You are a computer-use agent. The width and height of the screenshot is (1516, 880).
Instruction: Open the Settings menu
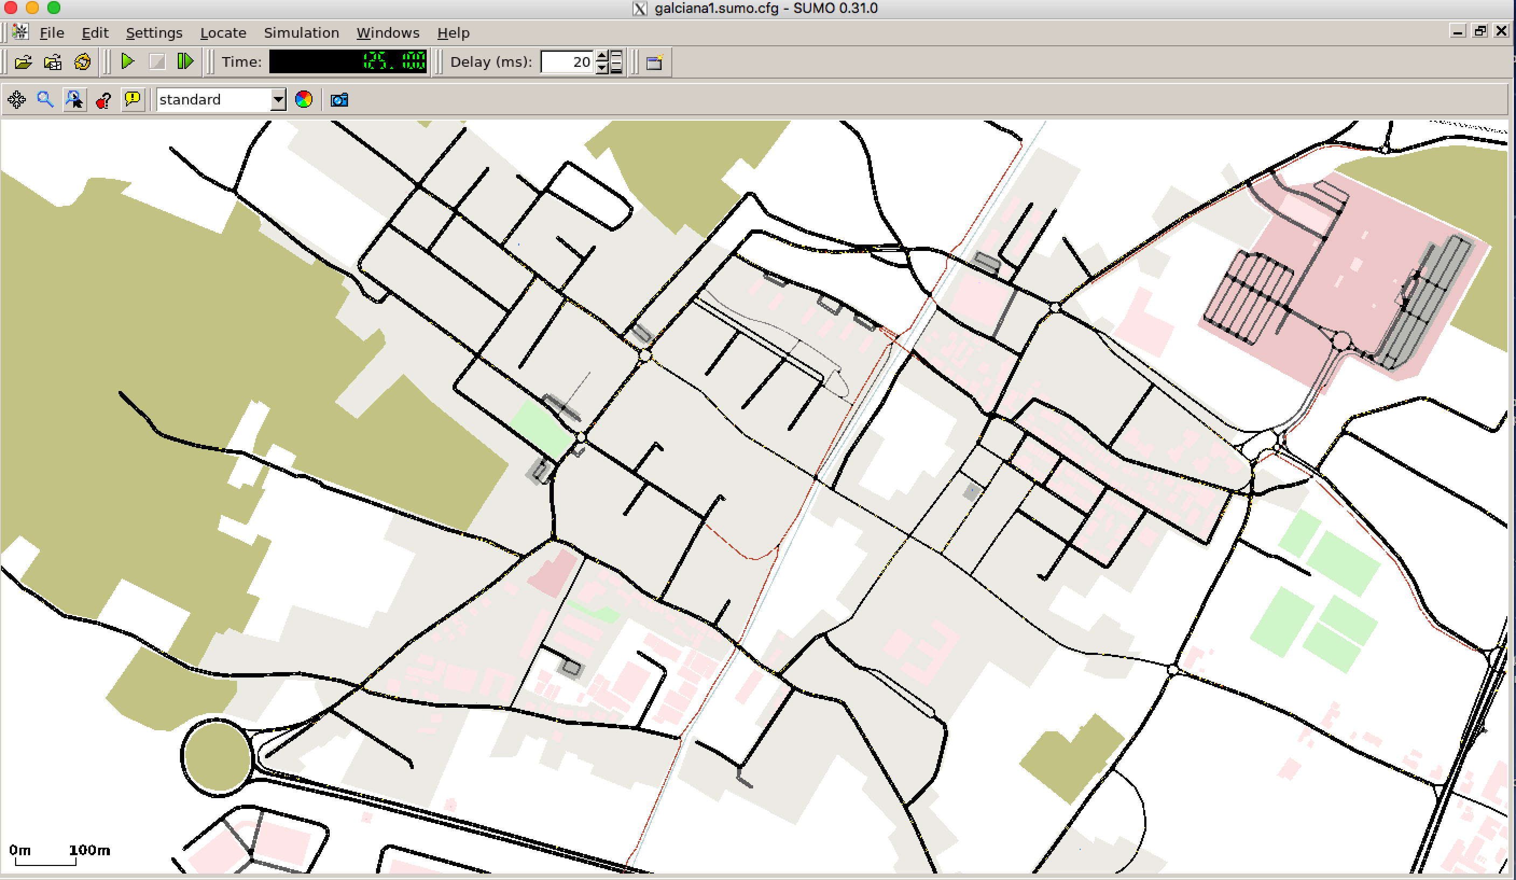pyautogui.click(x=154, y=33)
